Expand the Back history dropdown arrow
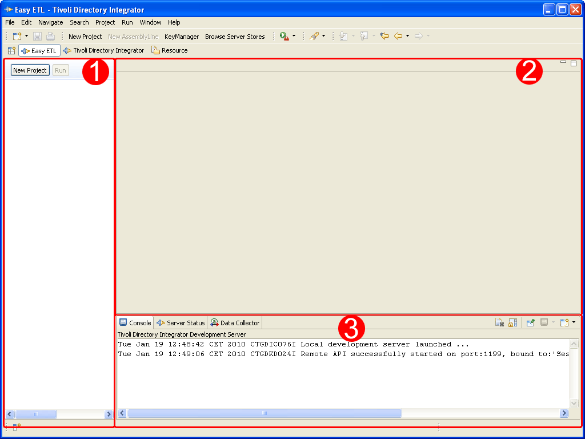The image size is (585, 439). tap(407, 36)
